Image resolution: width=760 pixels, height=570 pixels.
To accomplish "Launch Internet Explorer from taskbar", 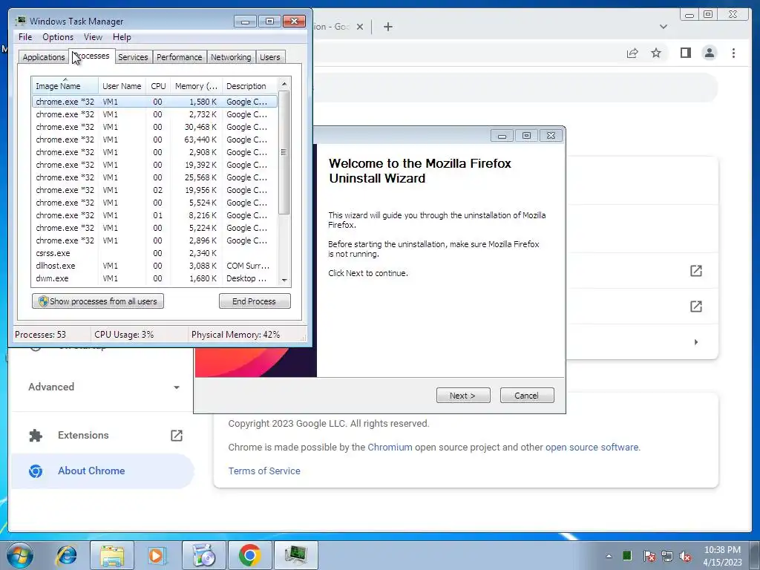I will point(66,555).
